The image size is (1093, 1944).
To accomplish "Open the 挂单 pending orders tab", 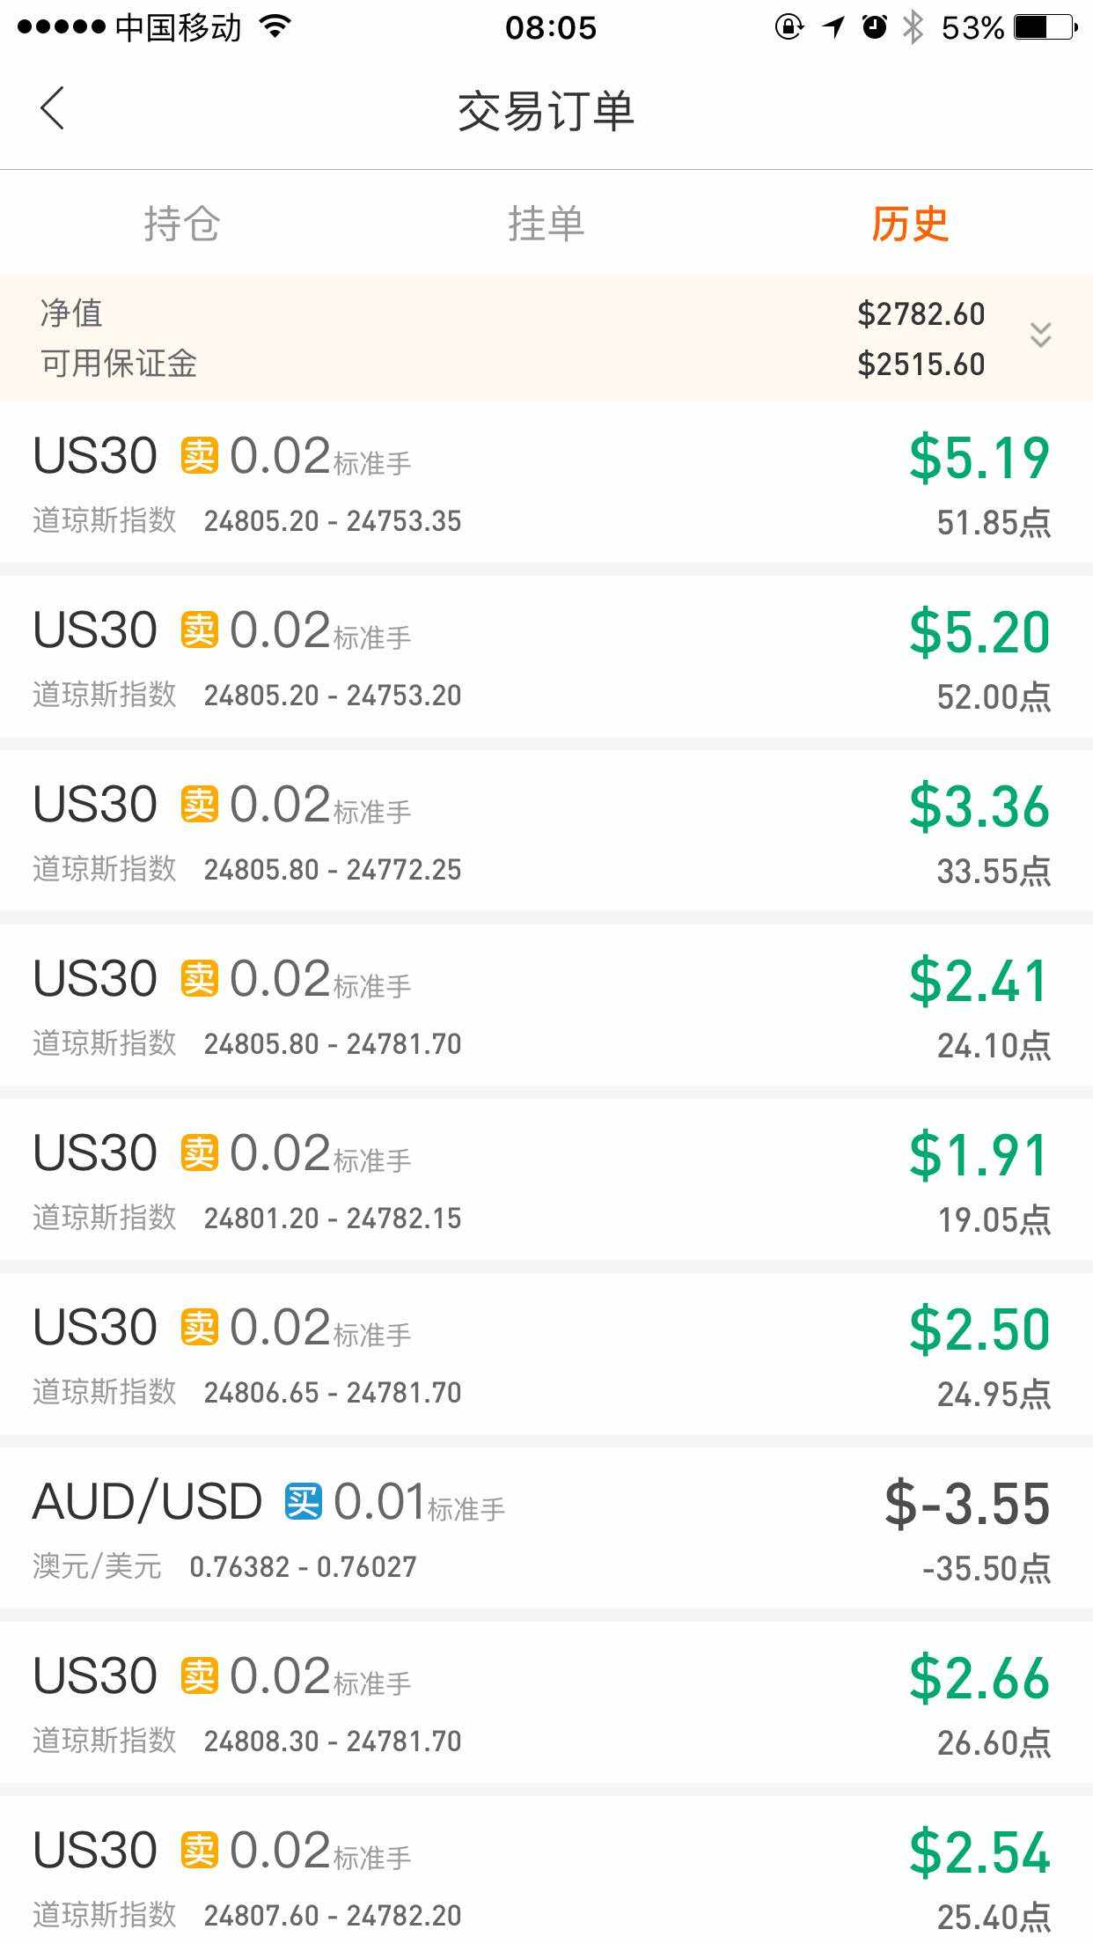I will pos(546,224).
